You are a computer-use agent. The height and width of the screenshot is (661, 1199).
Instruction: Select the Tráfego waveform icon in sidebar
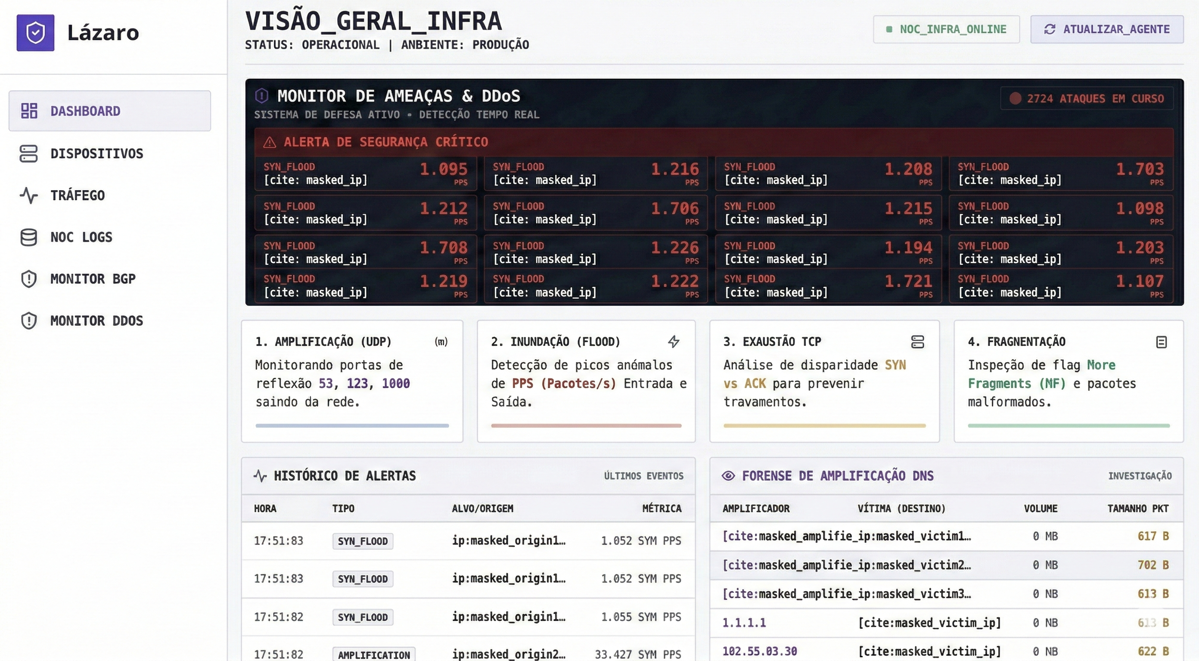point(29,195)
